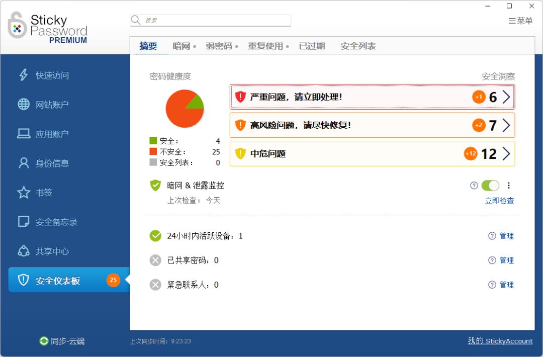Viewport: 543px width, 357px height.
Task: Switch to the 已过期 tab
Action: [x=312, y=46]
